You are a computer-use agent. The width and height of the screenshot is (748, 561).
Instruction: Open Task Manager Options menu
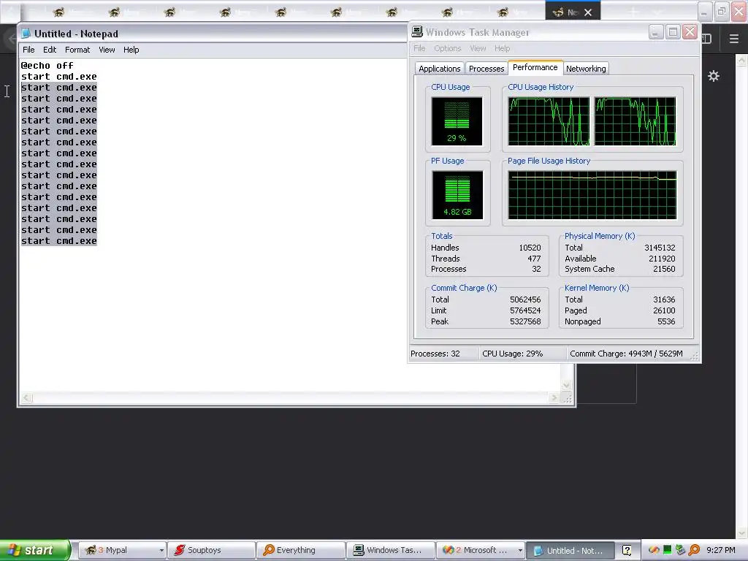coord(448,48)
